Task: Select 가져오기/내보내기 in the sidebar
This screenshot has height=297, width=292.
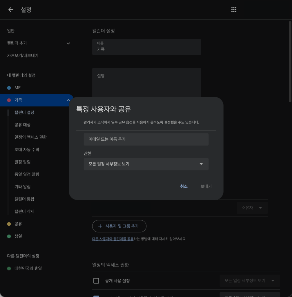Action: coord(23,55)
